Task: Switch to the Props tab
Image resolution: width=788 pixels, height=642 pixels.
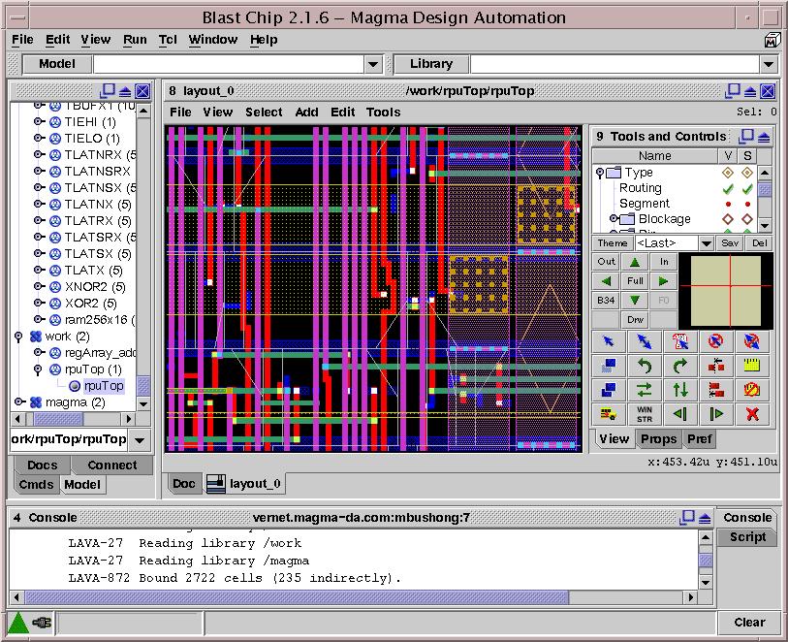Action: tap(660, 438)
